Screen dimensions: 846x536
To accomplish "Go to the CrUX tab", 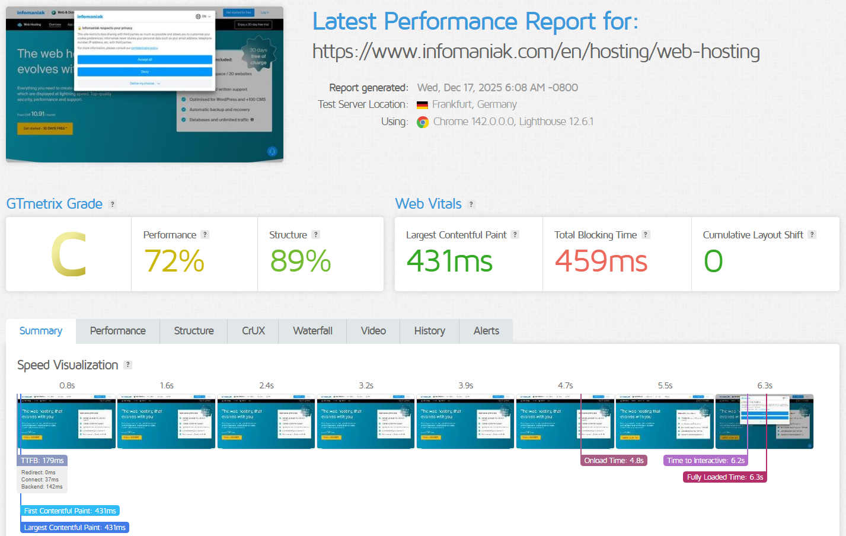I will coord(253,331).
